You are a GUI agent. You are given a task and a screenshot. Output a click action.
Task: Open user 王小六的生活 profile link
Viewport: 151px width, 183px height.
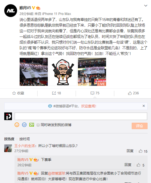25,146
